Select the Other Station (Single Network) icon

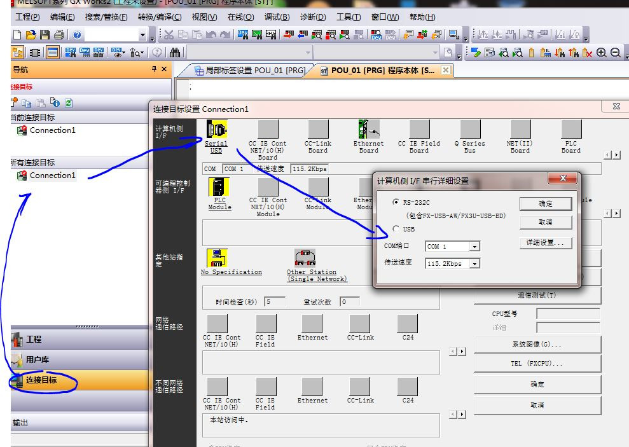point(305,258)
